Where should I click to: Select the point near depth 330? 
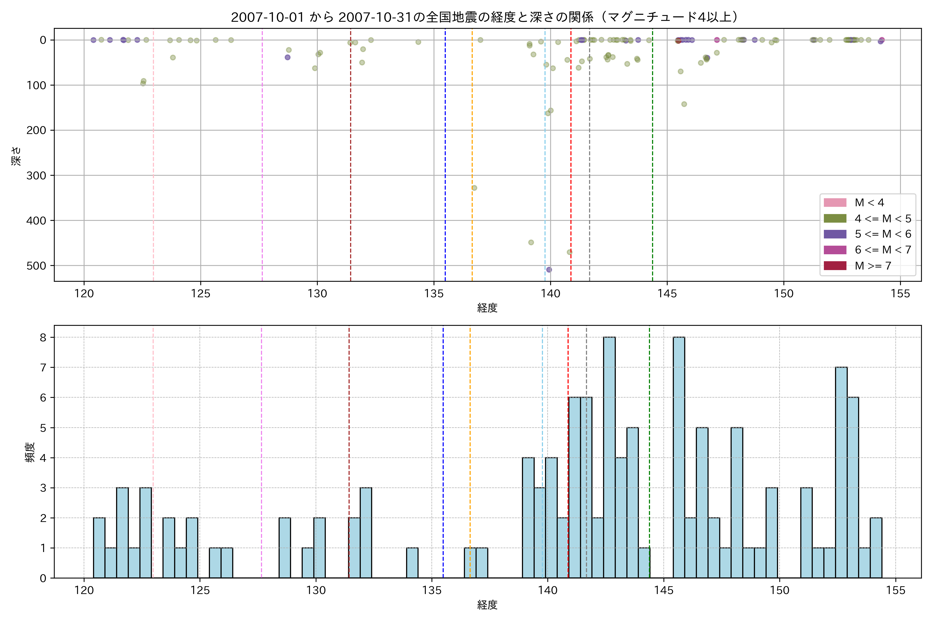(474, 188)
